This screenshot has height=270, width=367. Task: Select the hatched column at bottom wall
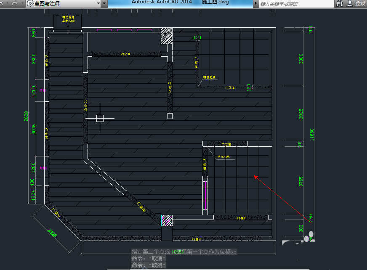click(x=167, y=220)
